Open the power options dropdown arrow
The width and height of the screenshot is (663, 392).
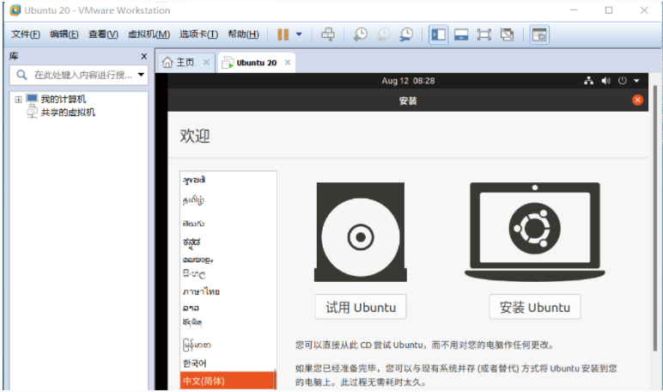pos(299,34)
